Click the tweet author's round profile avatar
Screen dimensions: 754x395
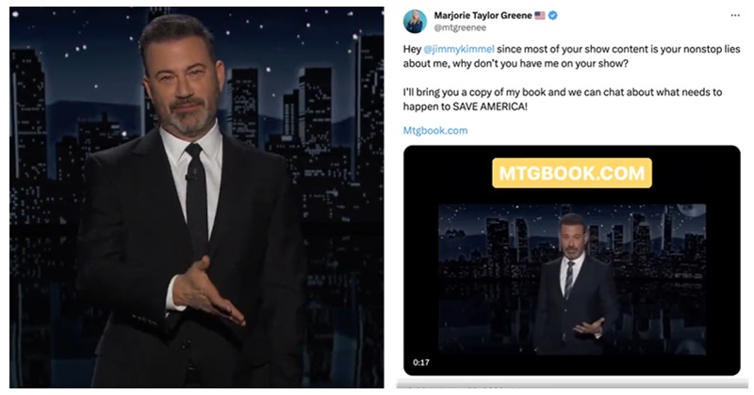pos(415,21)
